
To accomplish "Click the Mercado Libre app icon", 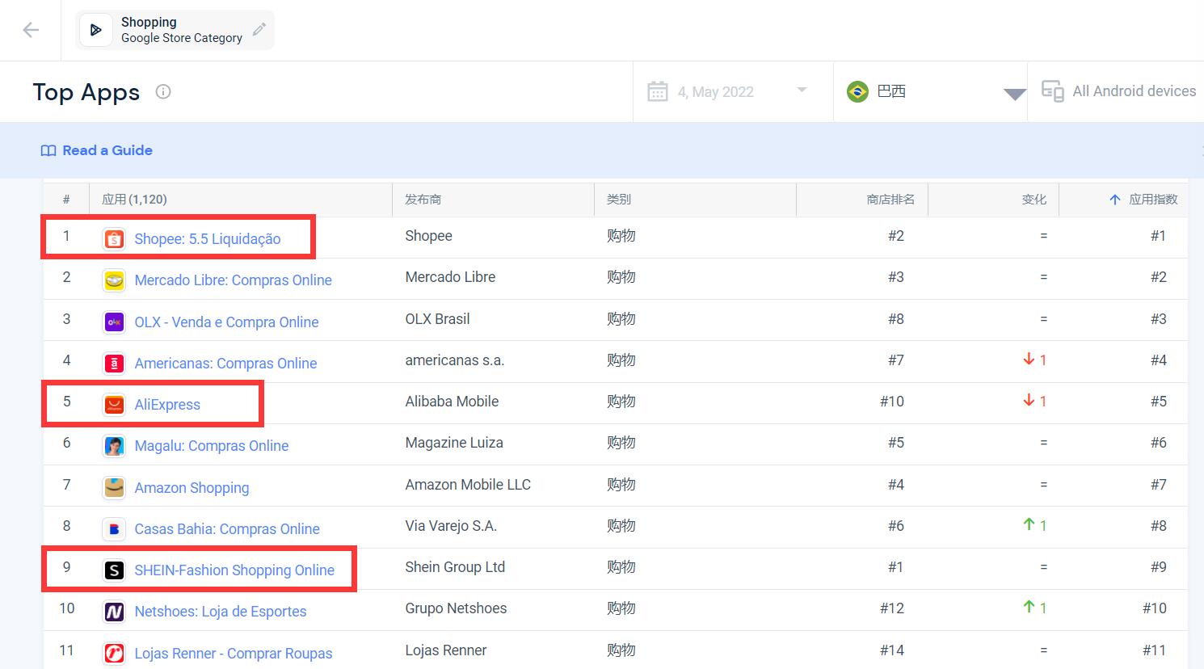I will point(114,280).
